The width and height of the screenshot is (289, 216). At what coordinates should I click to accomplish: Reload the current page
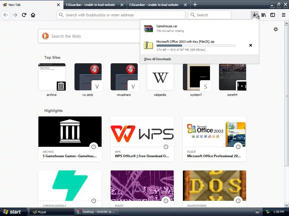click(24, 15)
